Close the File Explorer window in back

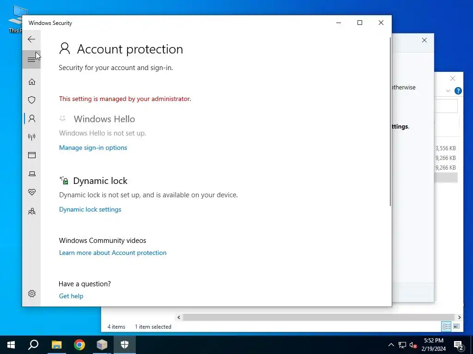click(x=453, y=78)
